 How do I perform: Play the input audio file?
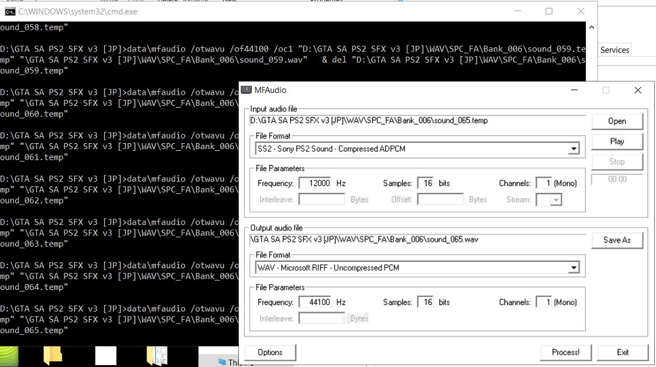tap(617, 141)
